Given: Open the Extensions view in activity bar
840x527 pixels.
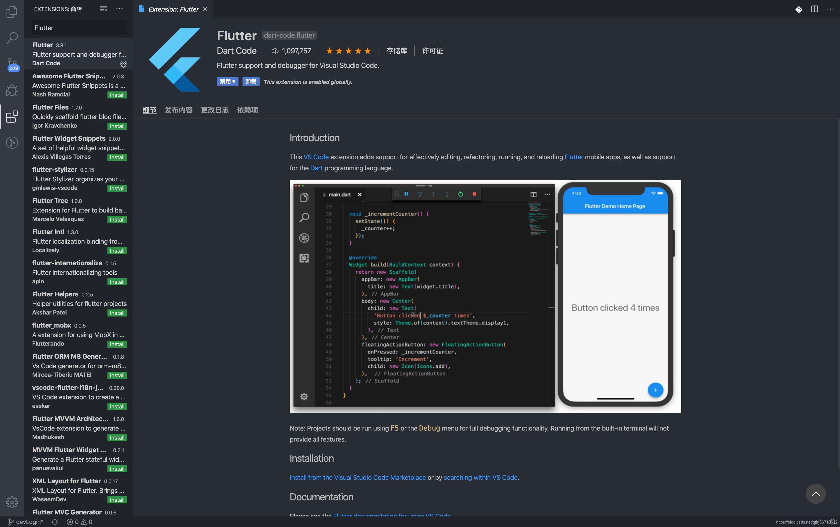Looking at the screenshot, I should coord(12,117).
